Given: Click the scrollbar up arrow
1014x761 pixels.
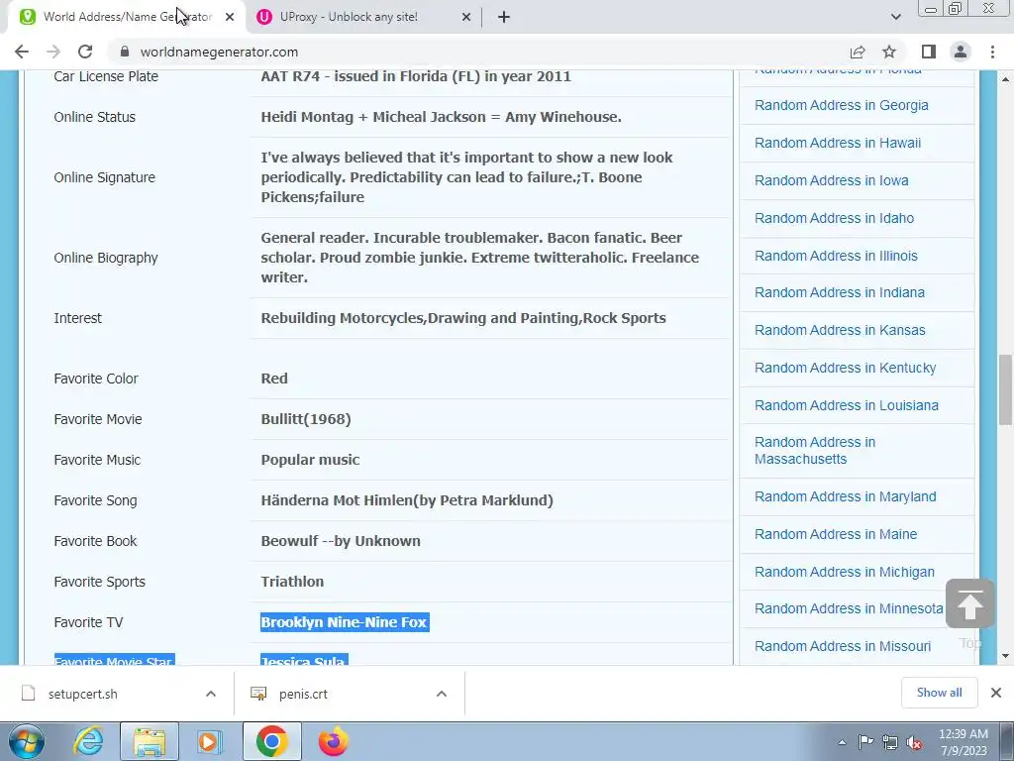Looking at the screenshot, I should click(x=1004, y=79).
